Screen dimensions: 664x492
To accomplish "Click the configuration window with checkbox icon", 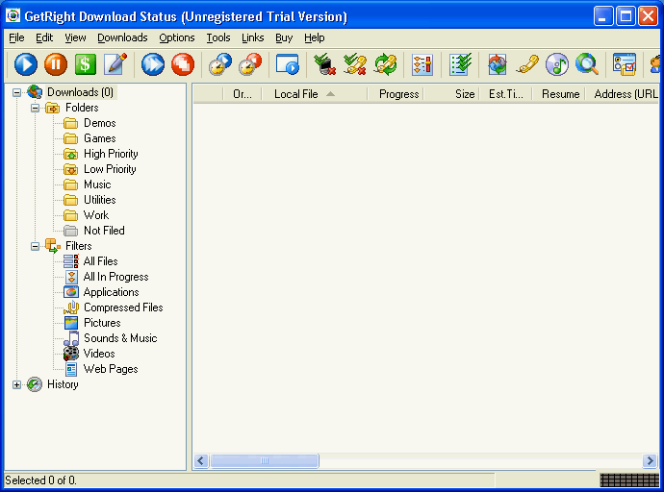I will [x=625, y=64].
